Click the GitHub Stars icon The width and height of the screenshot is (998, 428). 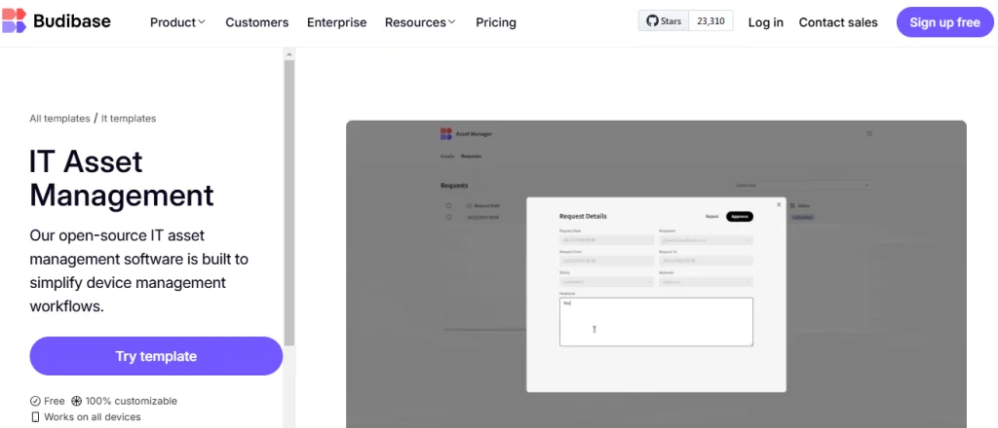point(654,21)
